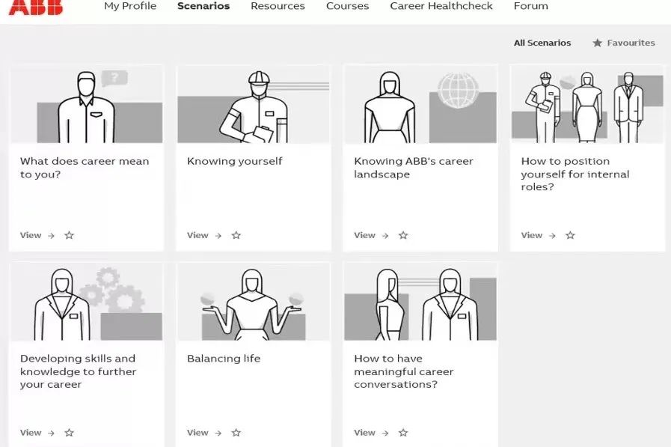Go to the Resources page
The height and width of the screenshot is (447, 671).
(x=278, y=6)
